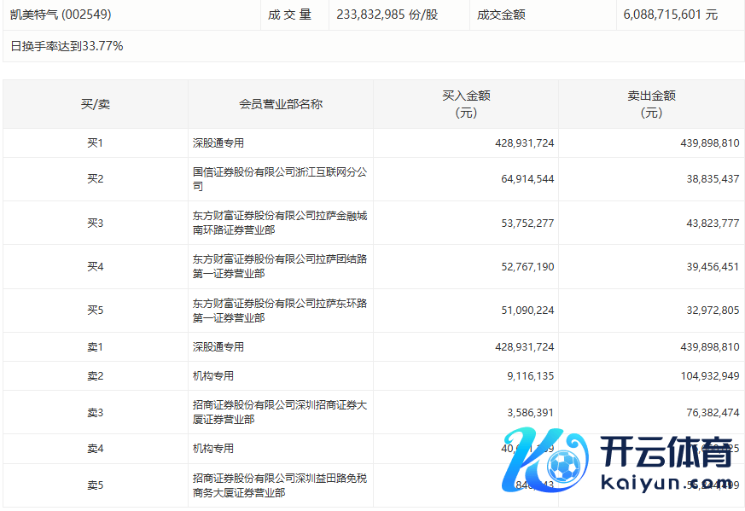Click 深股通专用 in the 买1 row

[x=218, y=143]
